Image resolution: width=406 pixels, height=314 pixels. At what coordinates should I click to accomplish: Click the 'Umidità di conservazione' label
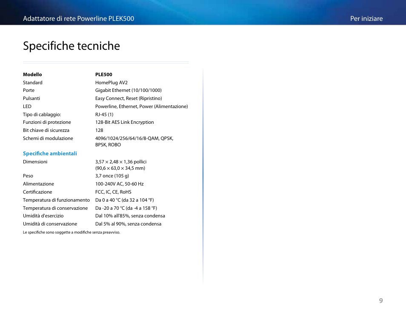tap(50, 224)
